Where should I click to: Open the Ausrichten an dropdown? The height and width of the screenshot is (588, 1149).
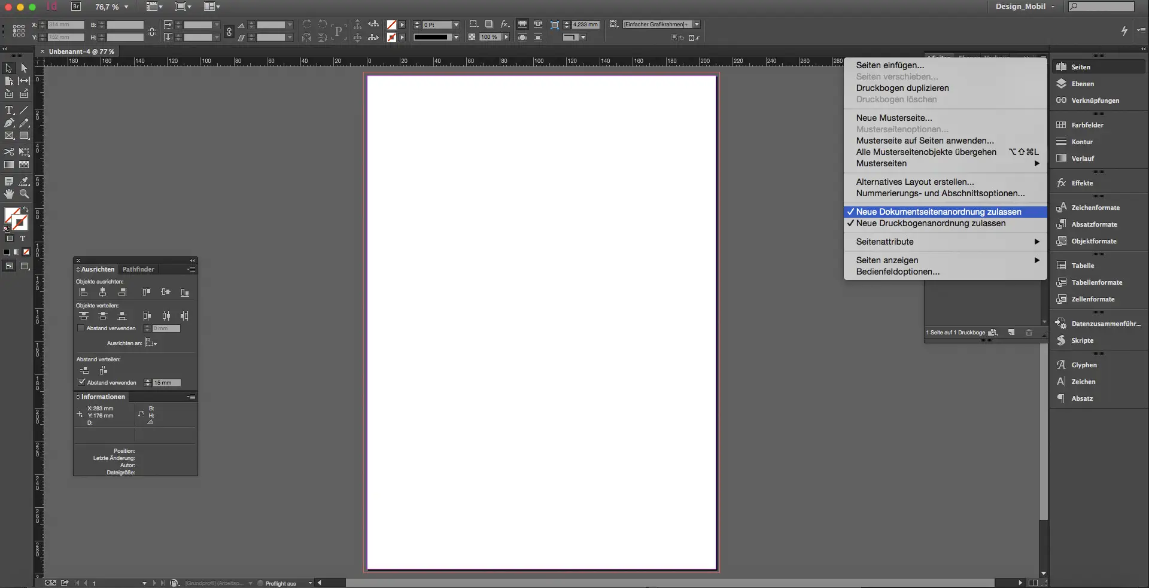150,343
